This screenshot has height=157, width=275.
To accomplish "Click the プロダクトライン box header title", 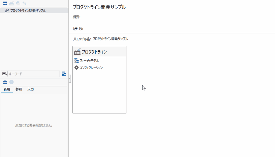I will [94, 52].
